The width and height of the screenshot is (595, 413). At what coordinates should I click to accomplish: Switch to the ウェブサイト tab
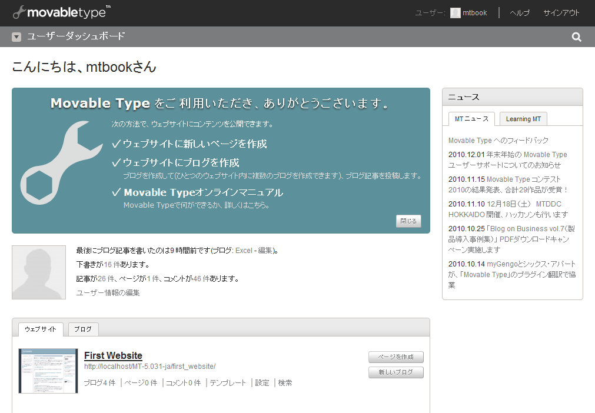[x=41, y=329]
